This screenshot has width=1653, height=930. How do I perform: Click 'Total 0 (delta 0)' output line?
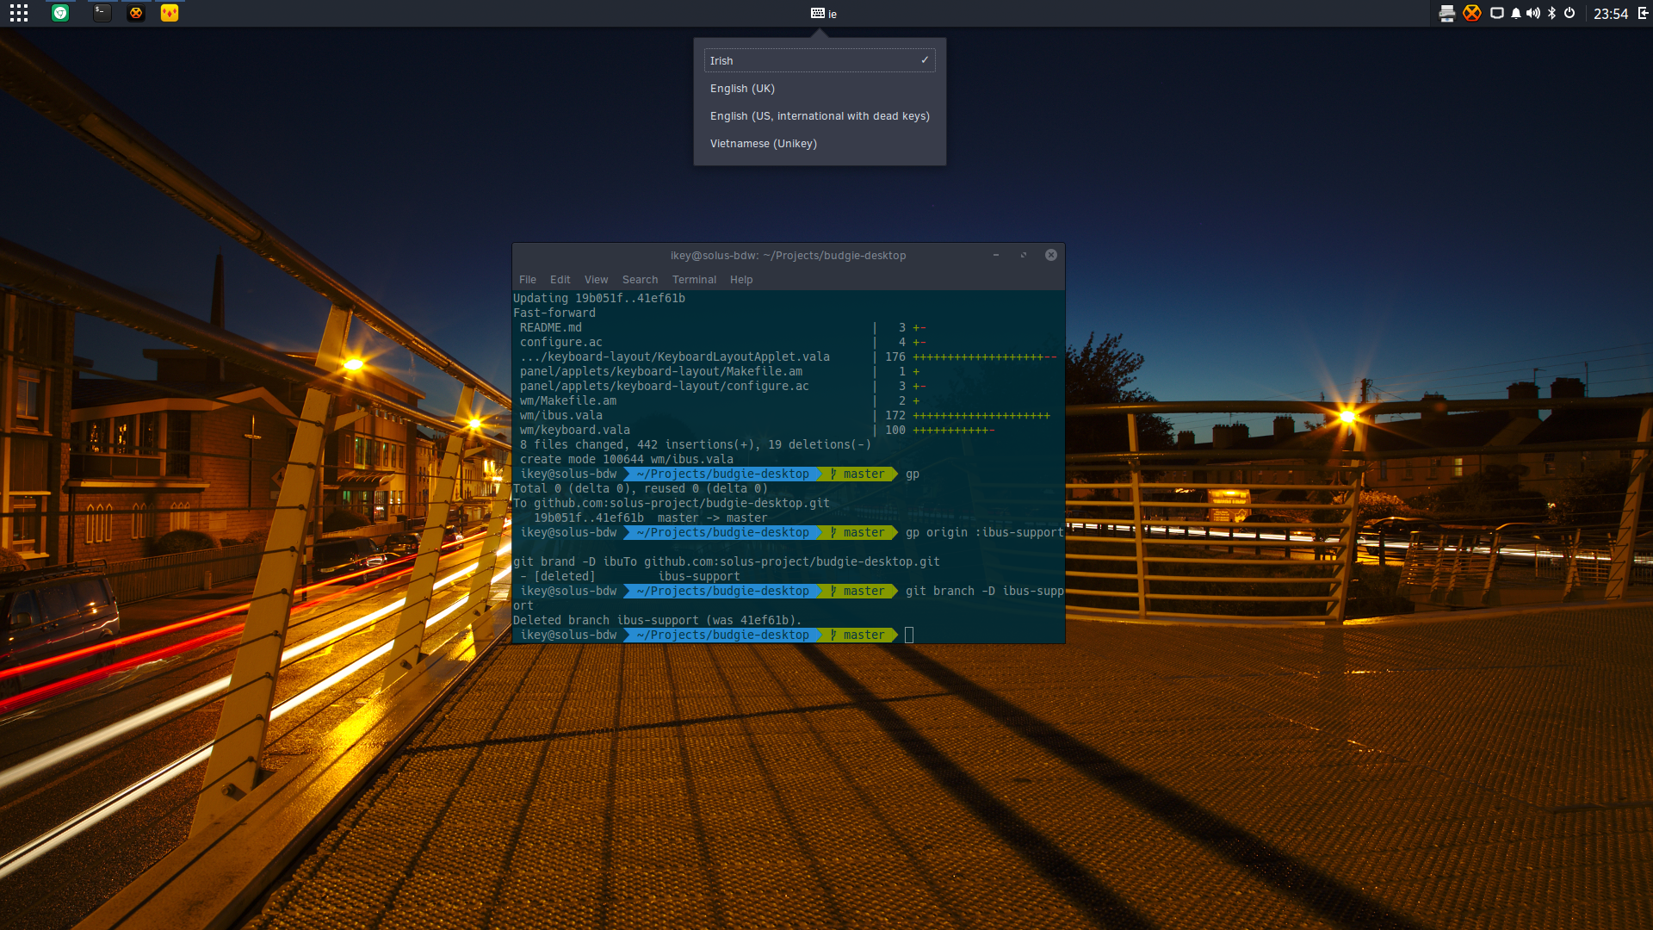tap(641, 489)
